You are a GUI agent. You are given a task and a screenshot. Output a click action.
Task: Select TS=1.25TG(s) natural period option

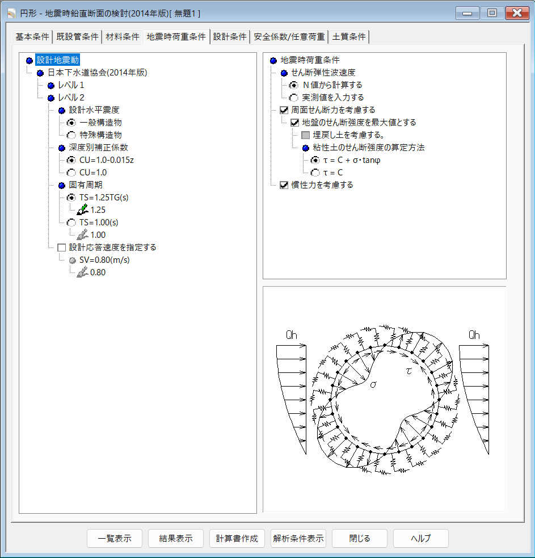click(71, 198)
